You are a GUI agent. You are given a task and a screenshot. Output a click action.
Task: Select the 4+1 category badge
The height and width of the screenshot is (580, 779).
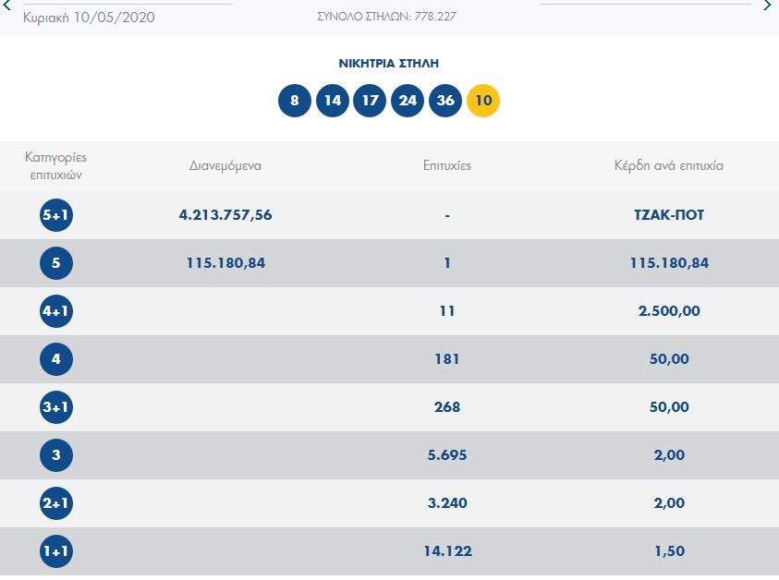[55, 311]
